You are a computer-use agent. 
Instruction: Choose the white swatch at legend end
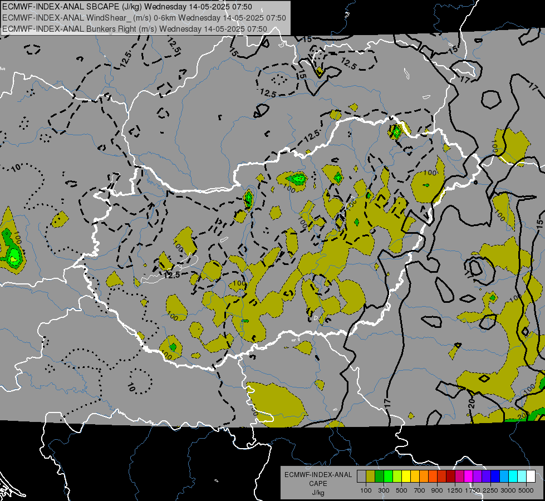(x=531, y=477)
